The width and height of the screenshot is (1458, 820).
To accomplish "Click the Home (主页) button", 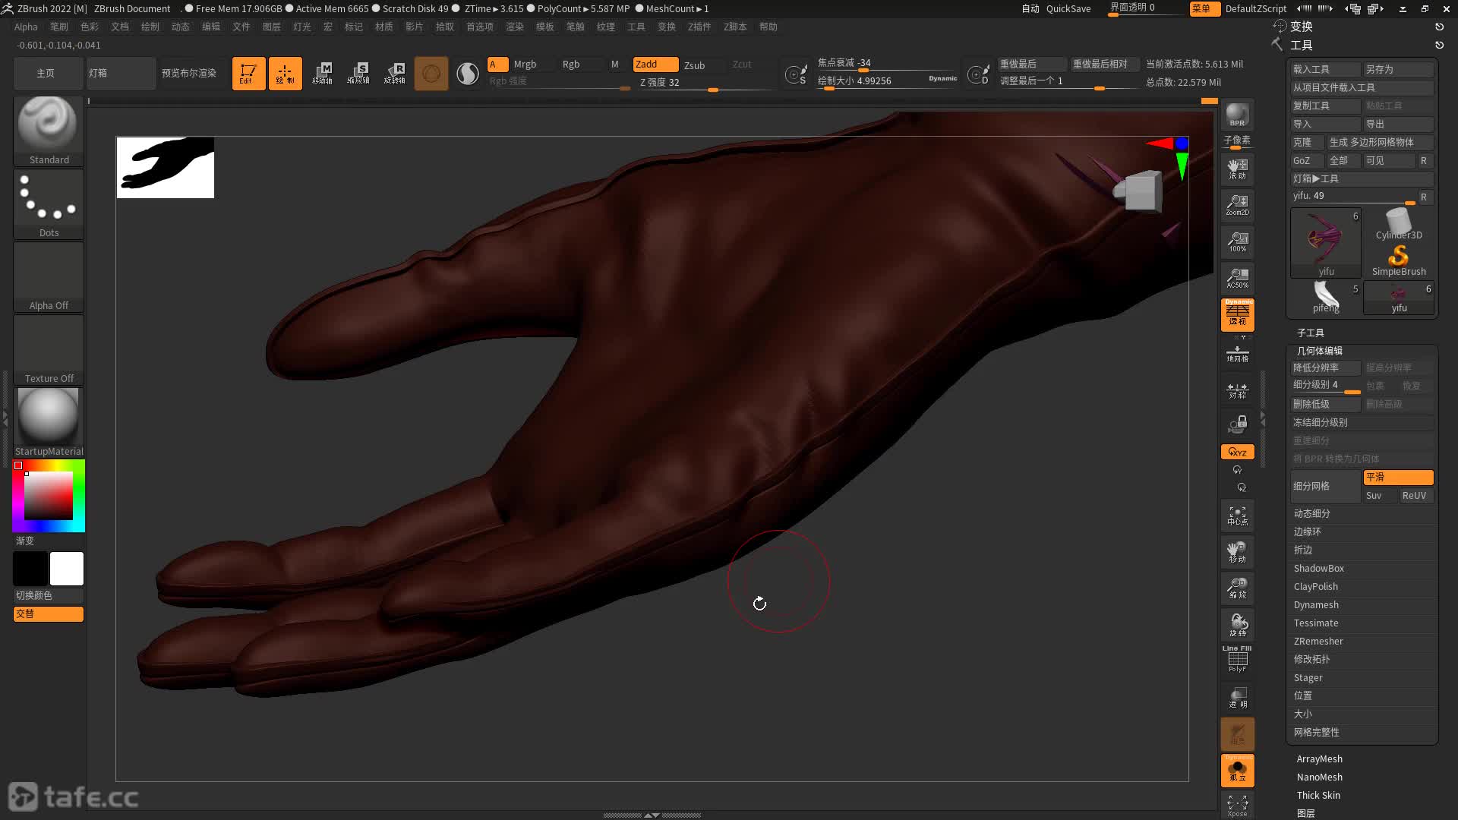I will coord(46,74).
